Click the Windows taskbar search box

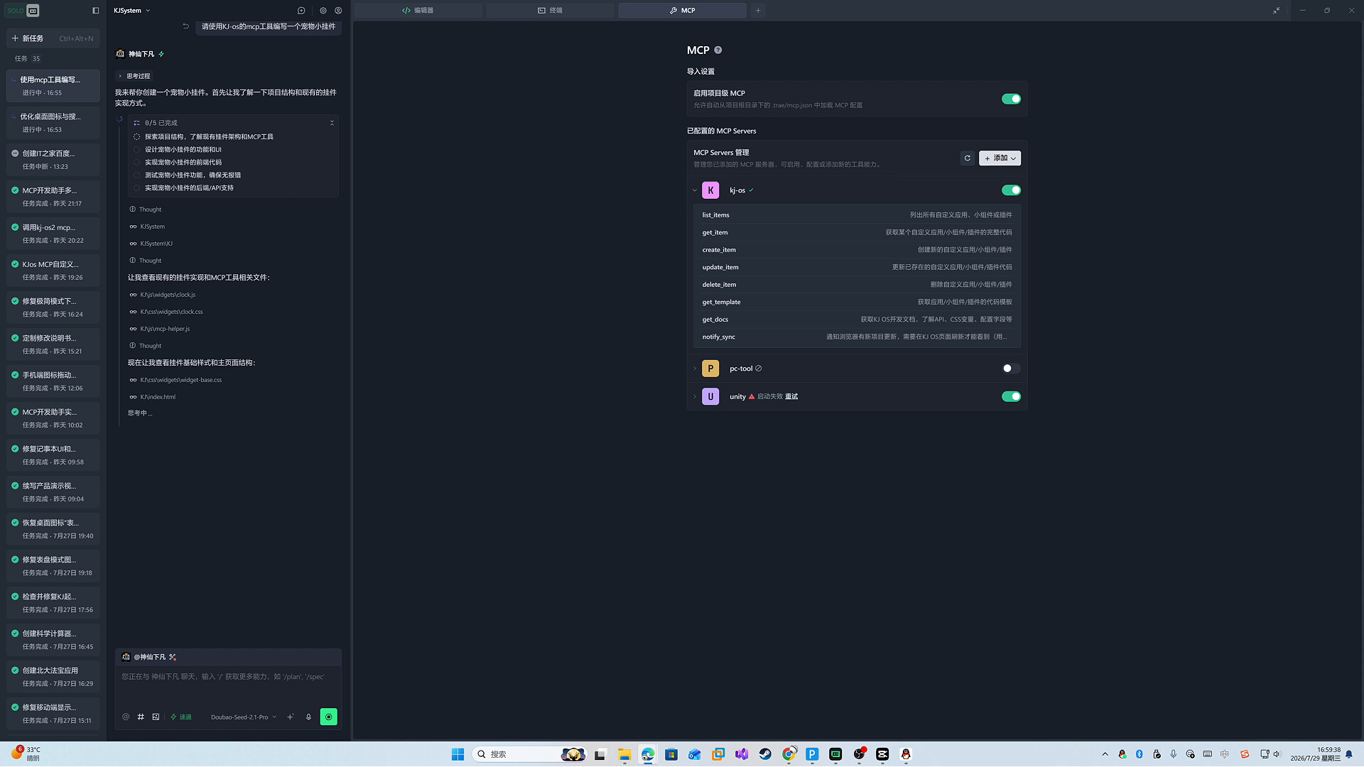529,754
